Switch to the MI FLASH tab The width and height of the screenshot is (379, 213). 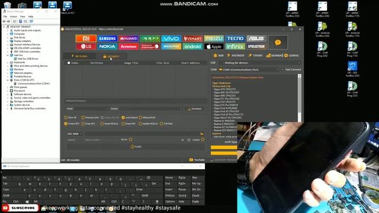(79, 56)
